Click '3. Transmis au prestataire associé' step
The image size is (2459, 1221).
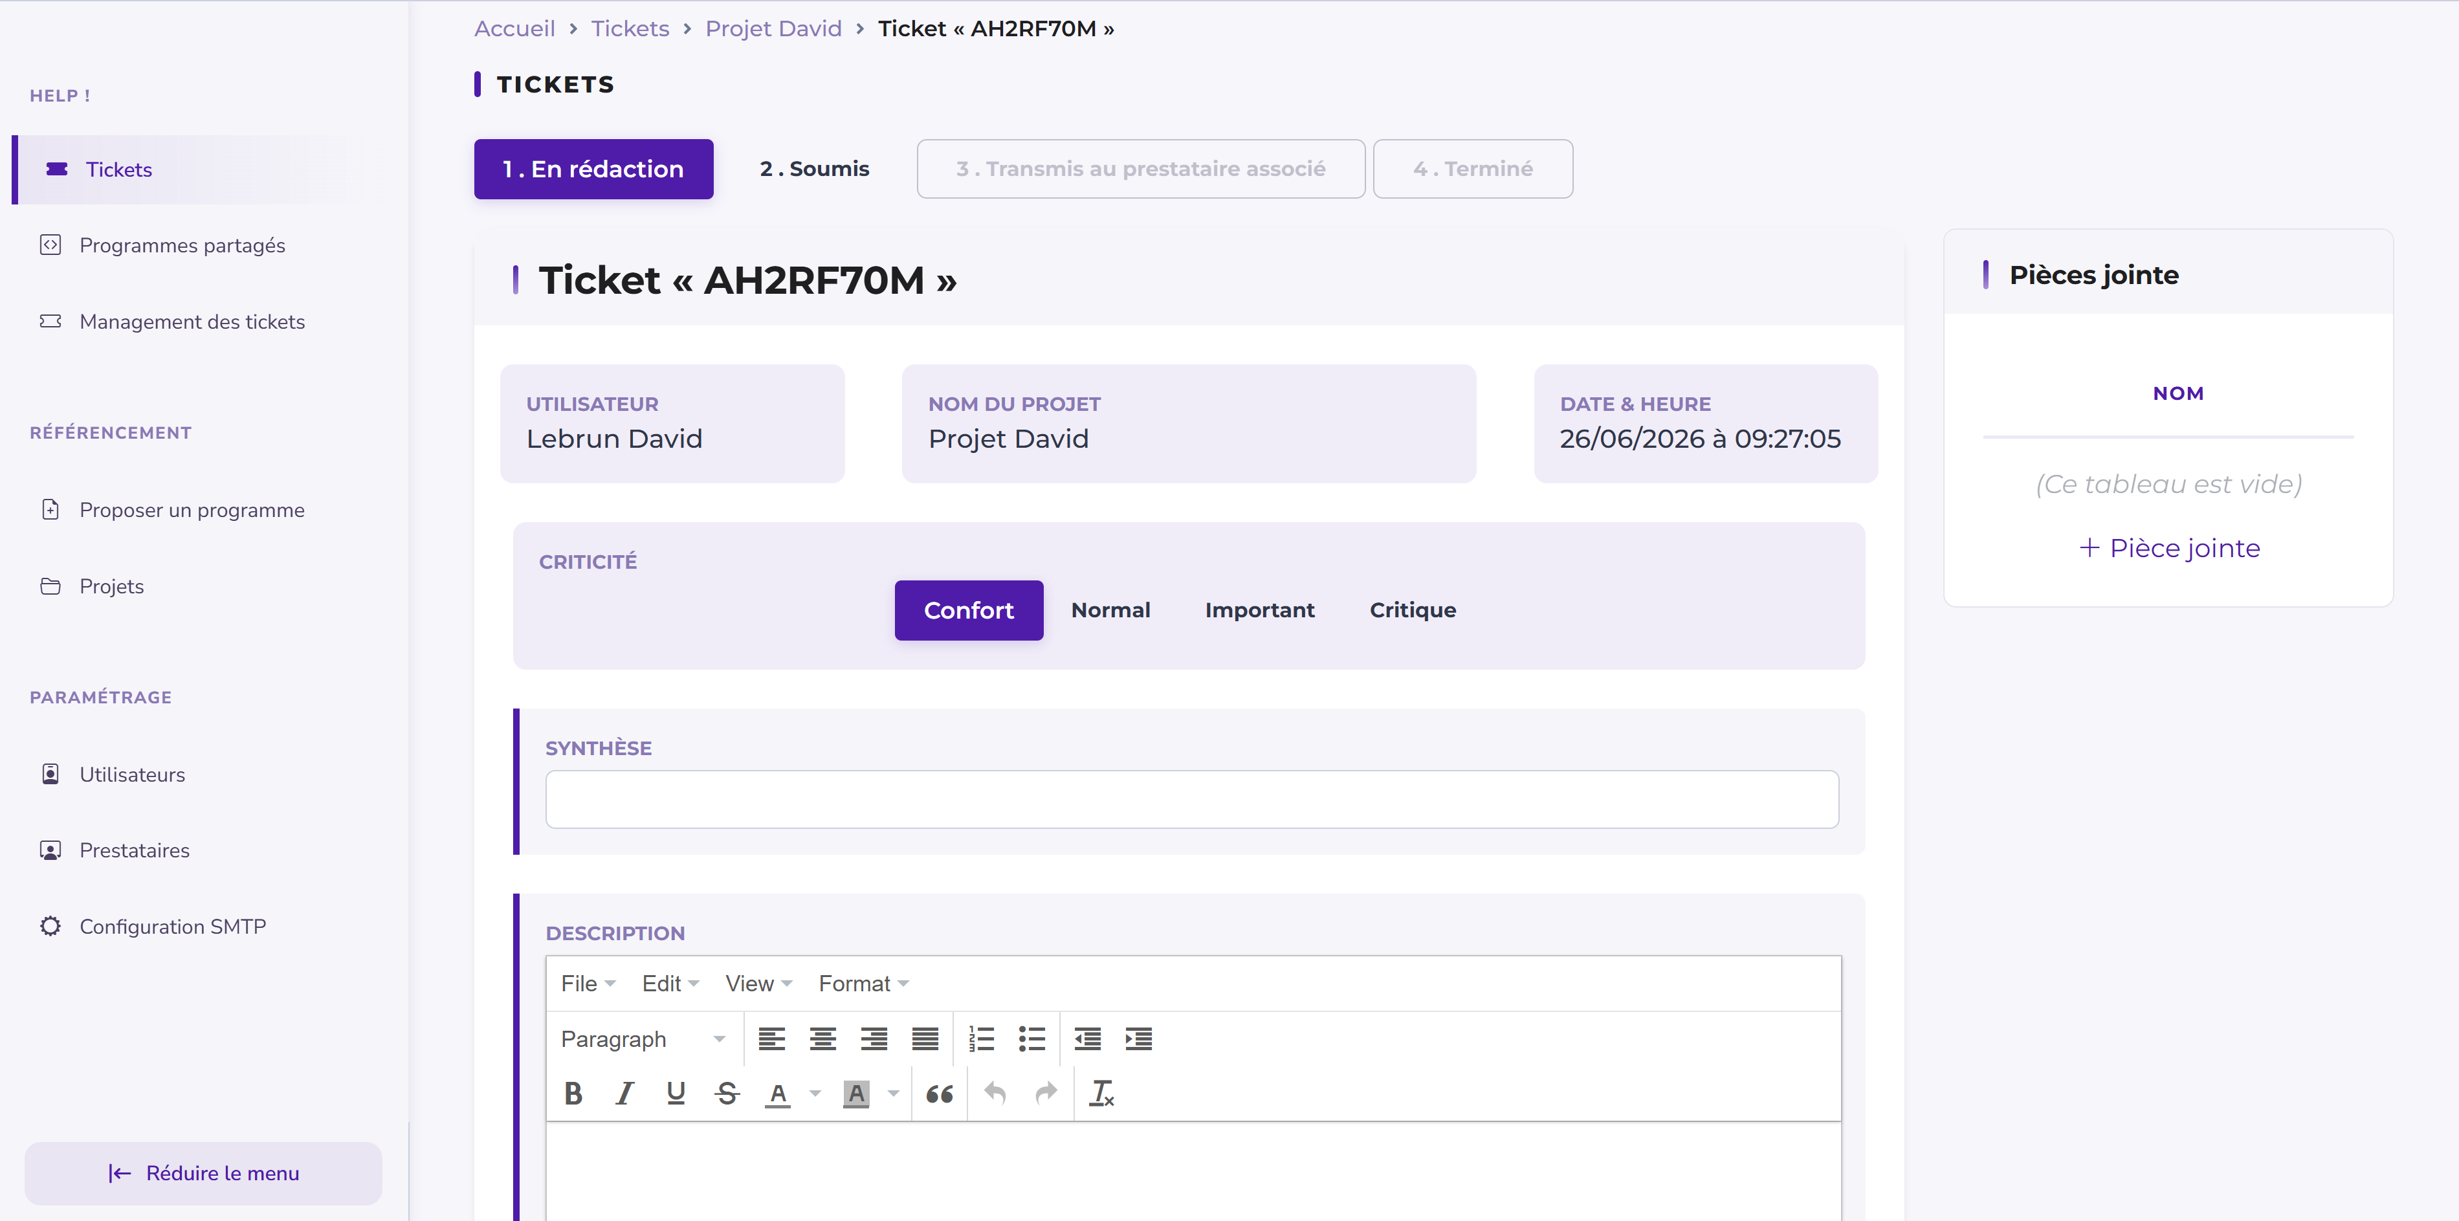point(1141,169)
